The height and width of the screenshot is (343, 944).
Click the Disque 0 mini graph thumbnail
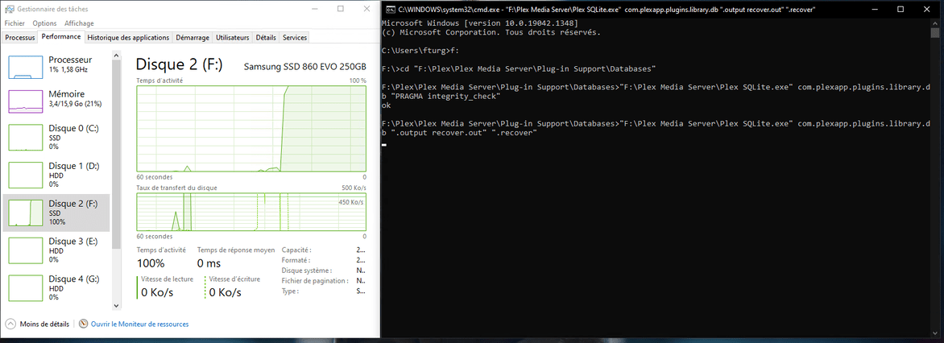[25, 137]
